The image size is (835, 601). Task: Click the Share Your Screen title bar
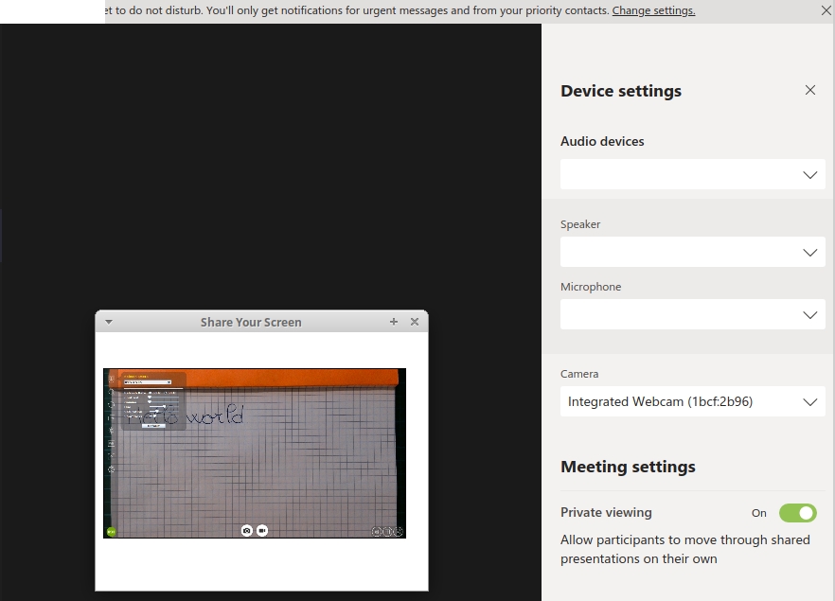point(251,322)
